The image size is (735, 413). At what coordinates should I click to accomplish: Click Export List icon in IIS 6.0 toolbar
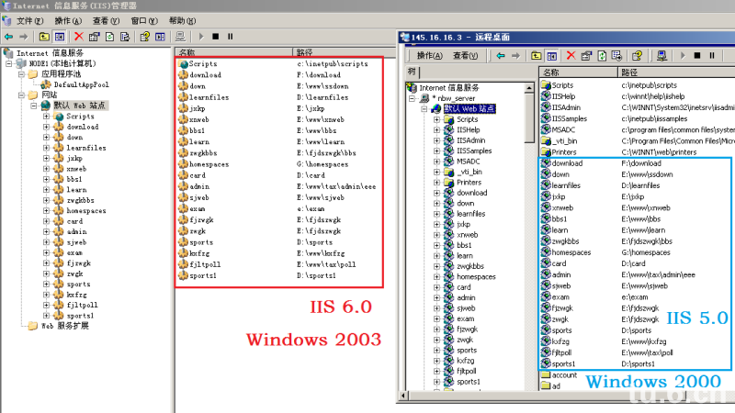pyautogui.click(x=125, y=37)
